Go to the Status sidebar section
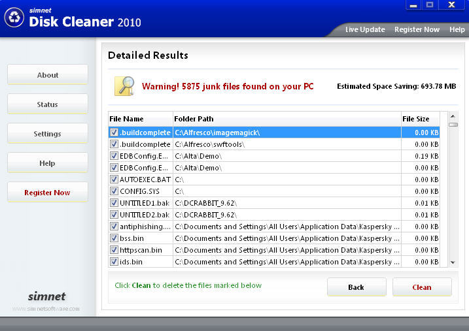Image resolution: width=469 pixels, height=331 pixels. click(x=48, y=104)
